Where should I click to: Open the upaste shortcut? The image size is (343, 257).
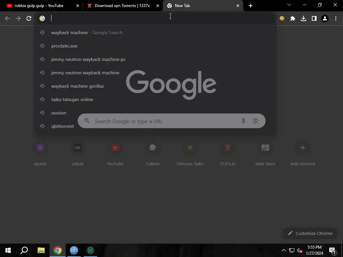[x=40, y=153]
